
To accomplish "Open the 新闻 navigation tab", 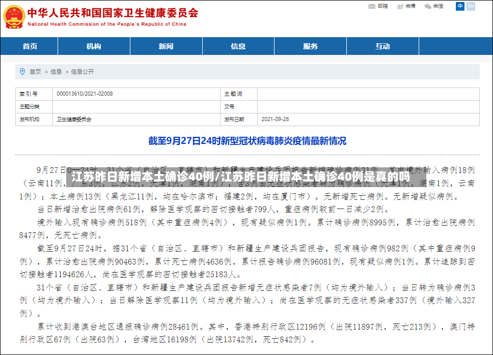I will pos(166,46).
